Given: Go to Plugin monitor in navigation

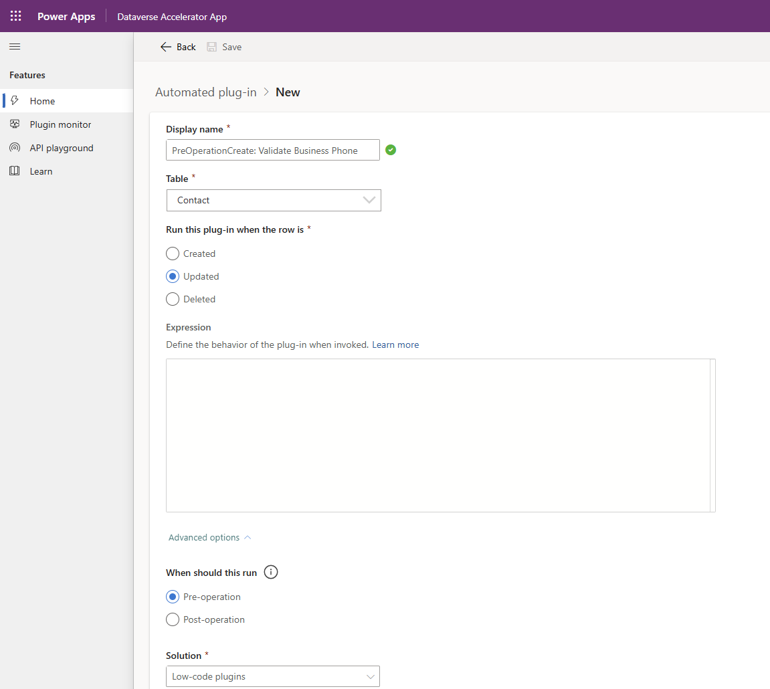Looking at the screenshot, I should pyautogui.click(x=60, y=124).
